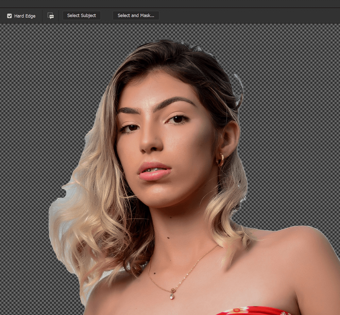Click the Select Subject button
The image size is (340, 315).
tap(82, 16)
